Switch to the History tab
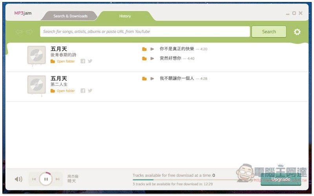This screenshot has width=314, height=196. tap(125, 16)
